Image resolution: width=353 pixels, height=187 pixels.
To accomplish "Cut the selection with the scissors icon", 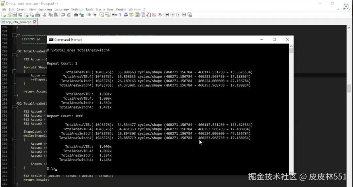I will [x=44, y=15].
